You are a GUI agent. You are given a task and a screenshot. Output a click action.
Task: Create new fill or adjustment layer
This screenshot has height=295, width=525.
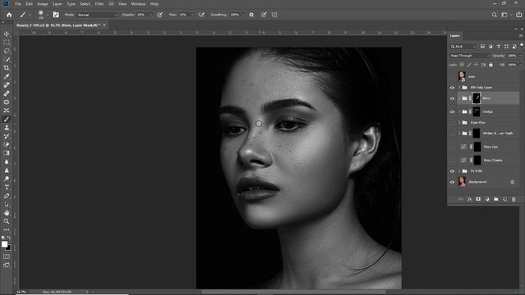click(x=487, y=199)
